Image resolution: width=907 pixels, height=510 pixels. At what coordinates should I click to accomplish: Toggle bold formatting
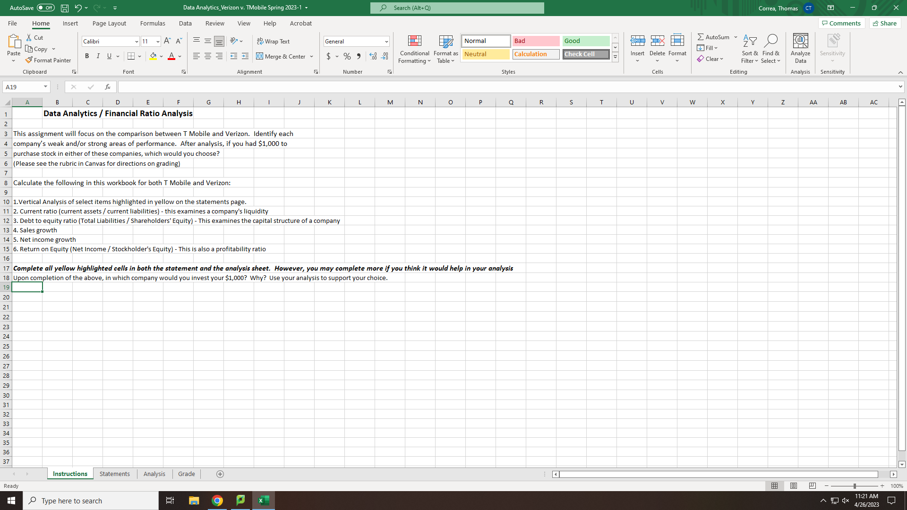87,56
